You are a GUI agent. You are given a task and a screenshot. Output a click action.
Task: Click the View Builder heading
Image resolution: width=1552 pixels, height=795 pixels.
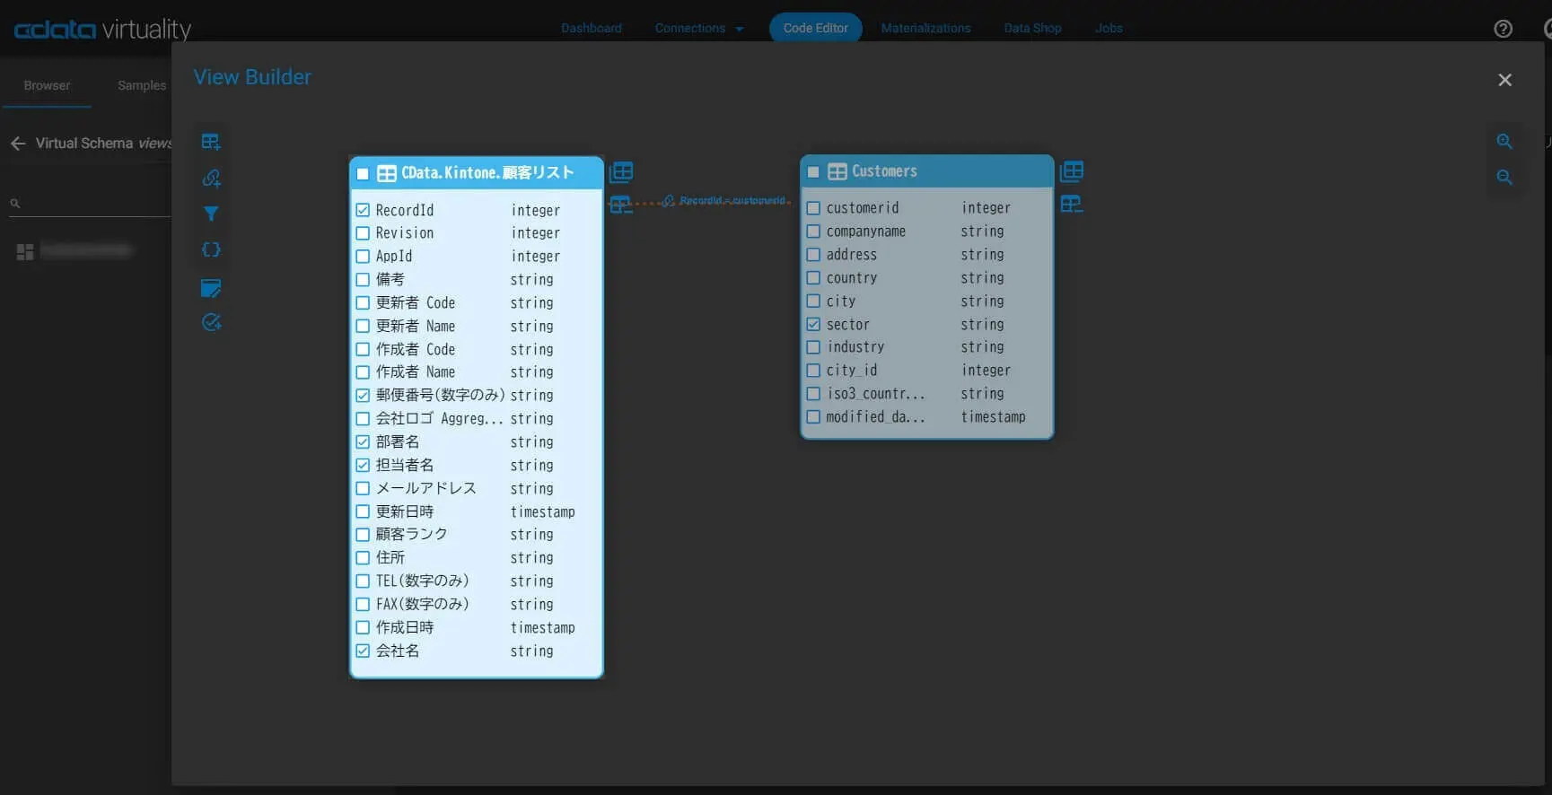click(x=252, y=77)
